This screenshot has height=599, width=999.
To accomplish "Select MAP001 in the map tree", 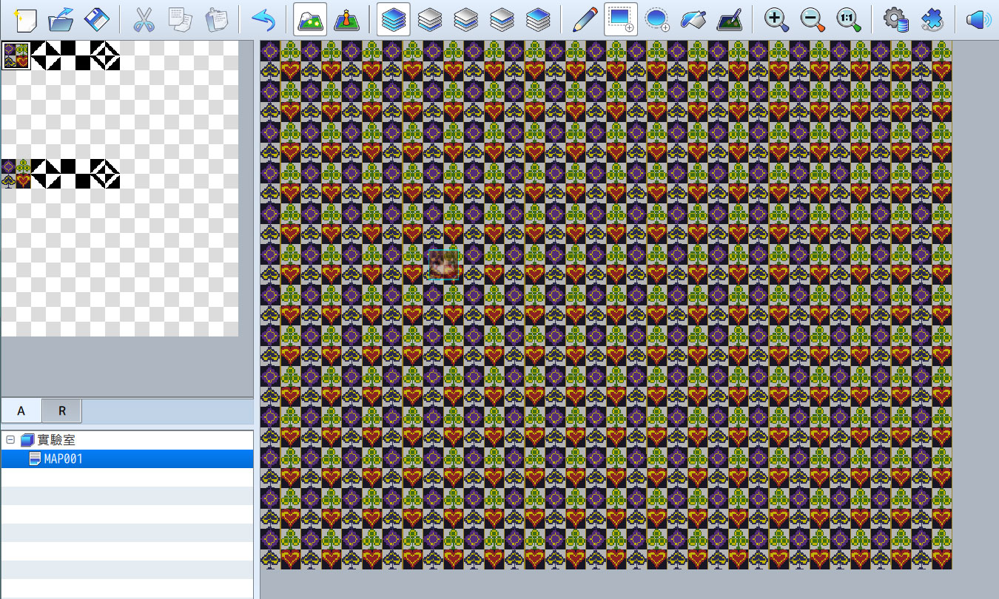I will tap(127, 459).
